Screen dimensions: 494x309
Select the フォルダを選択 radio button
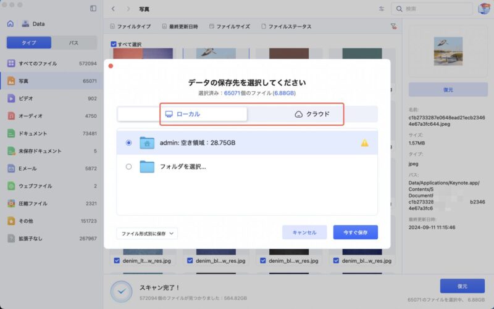(128, 166)
